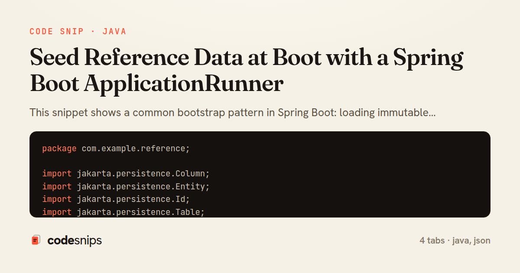Click the 'import jakarta.persistence.Id;' line
The image size is (520, 273).
click(116, 199)
